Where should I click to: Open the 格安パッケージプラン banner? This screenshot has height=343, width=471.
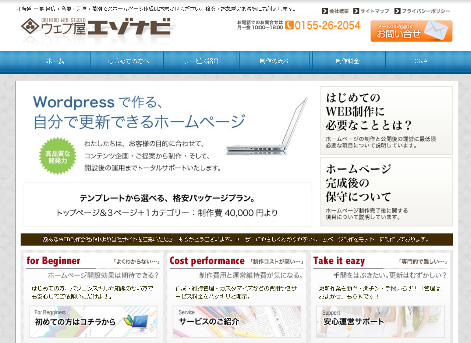(167, 205)
